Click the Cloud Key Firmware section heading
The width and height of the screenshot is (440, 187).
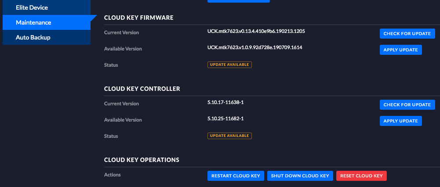click(138, 18)
